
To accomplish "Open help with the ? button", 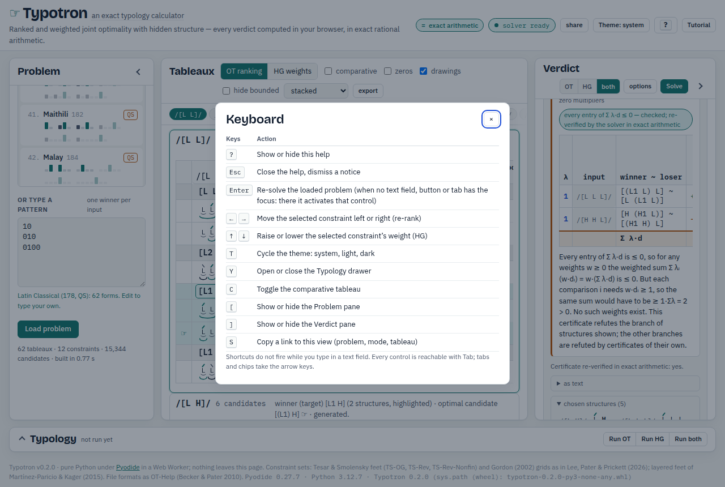I will tap(666, 25).
